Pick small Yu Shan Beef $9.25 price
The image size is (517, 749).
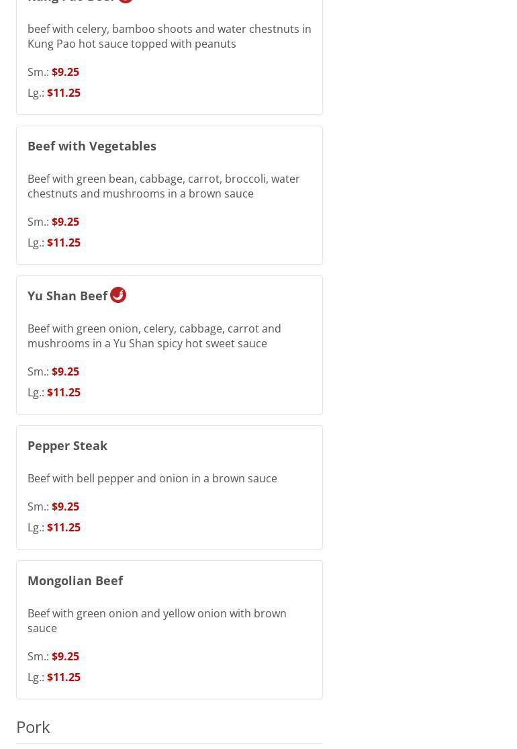(65, 371)
